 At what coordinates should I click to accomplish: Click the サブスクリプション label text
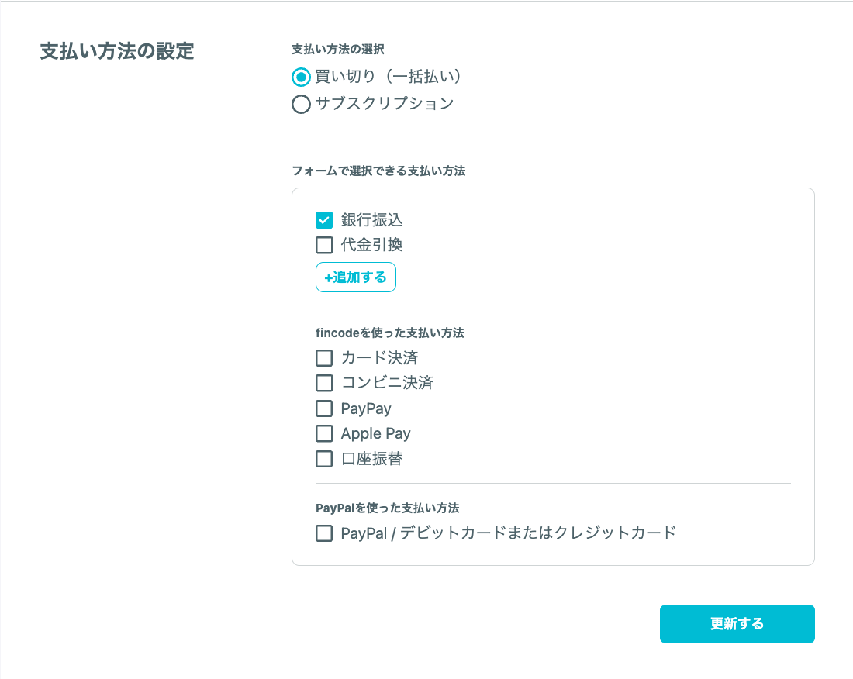(384, 103)
